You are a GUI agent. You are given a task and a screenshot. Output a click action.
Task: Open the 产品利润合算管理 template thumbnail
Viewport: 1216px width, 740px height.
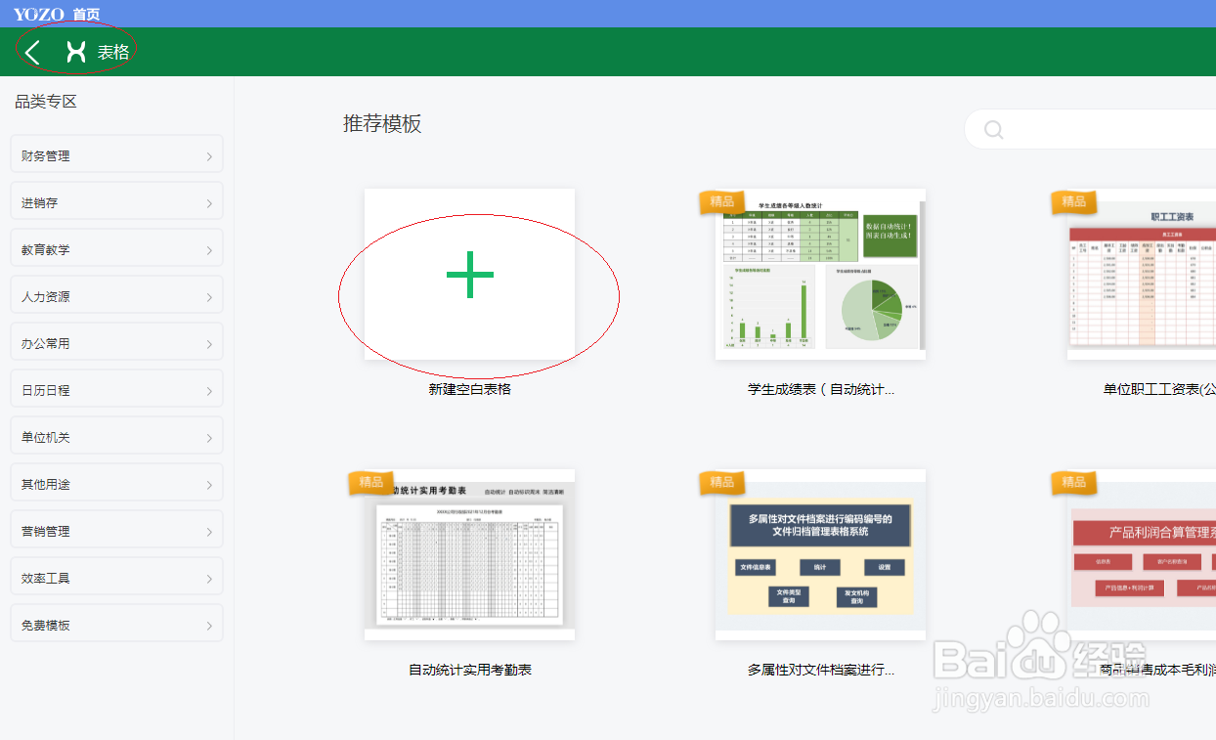[x=1142, y=555]
